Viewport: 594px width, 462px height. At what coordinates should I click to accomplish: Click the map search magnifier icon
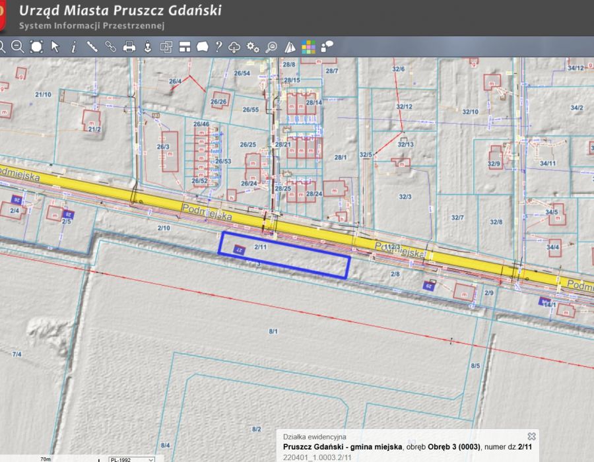point(271,46)
